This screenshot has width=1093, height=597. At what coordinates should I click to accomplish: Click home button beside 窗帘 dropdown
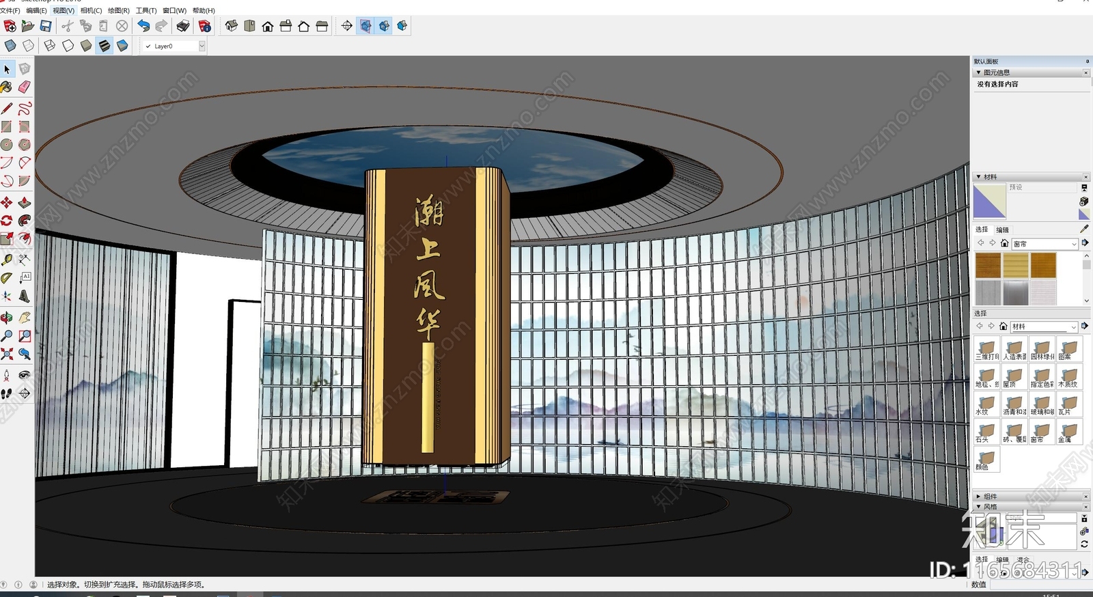click(x=1004, y=243)
